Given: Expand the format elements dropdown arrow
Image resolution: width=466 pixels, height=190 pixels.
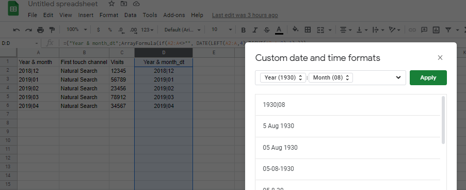Looking at the screenshot, I should (x=398, y=77).
